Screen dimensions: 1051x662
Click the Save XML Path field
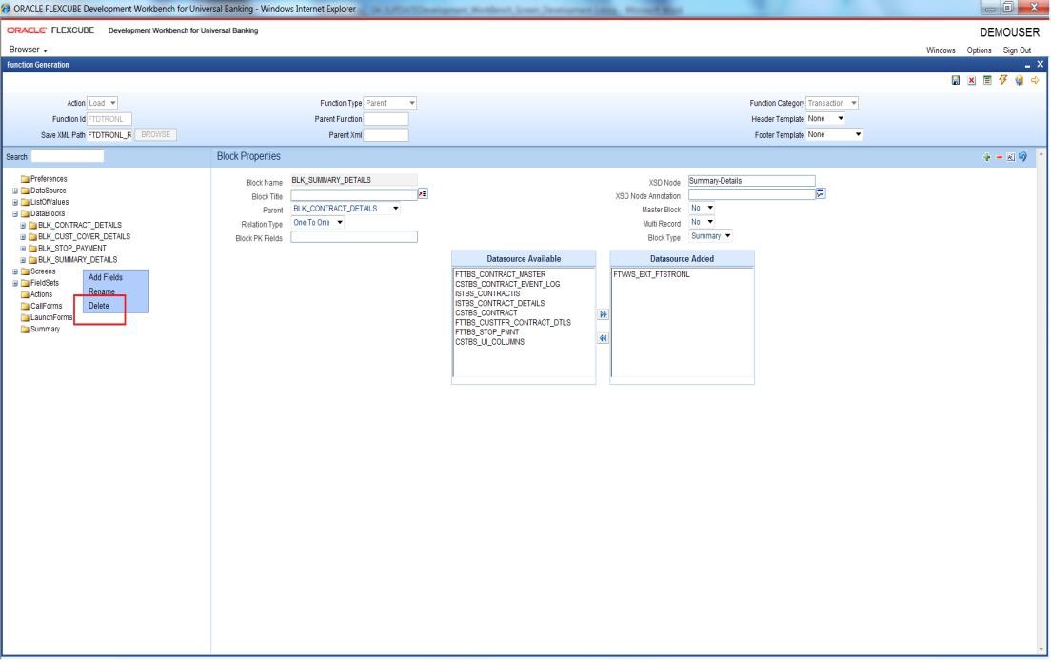(x=109, y=135)
